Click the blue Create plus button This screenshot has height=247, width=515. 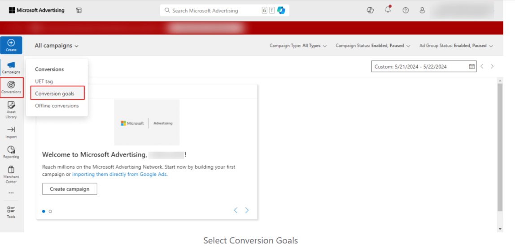[11, 45]
